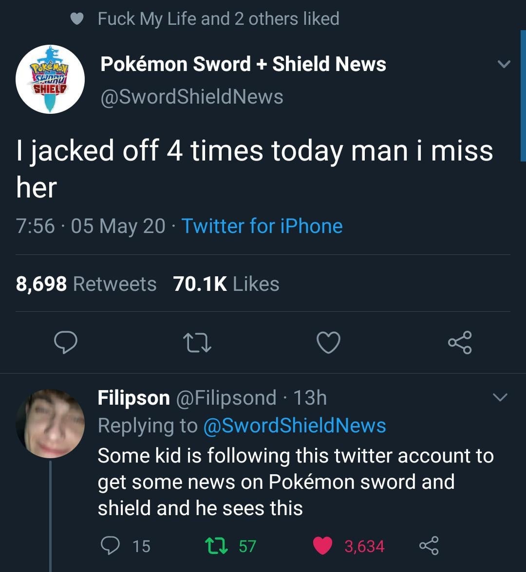Tap the liked-by heart icon at top
The image size is (526, 572).
coord(77,18)
